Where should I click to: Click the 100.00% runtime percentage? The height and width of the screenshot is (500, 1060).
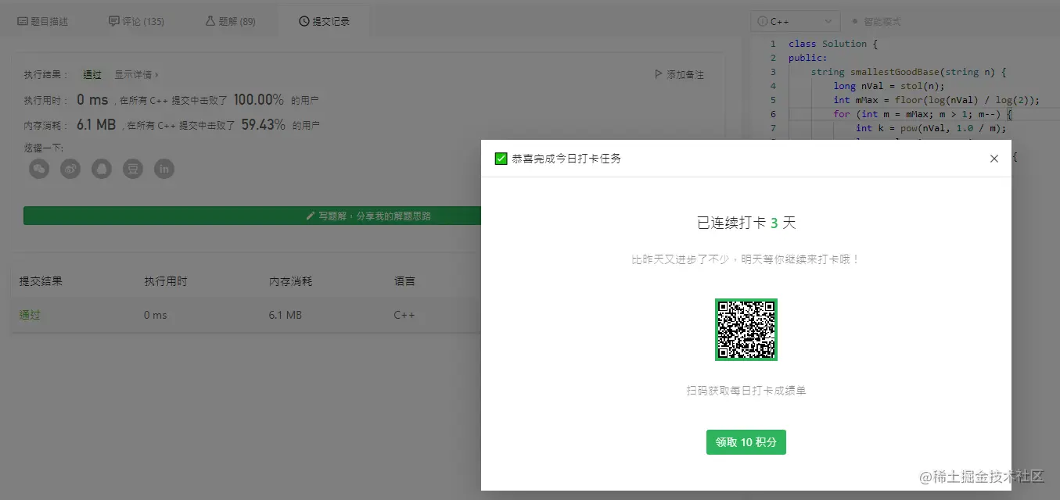tap(258, 100)
